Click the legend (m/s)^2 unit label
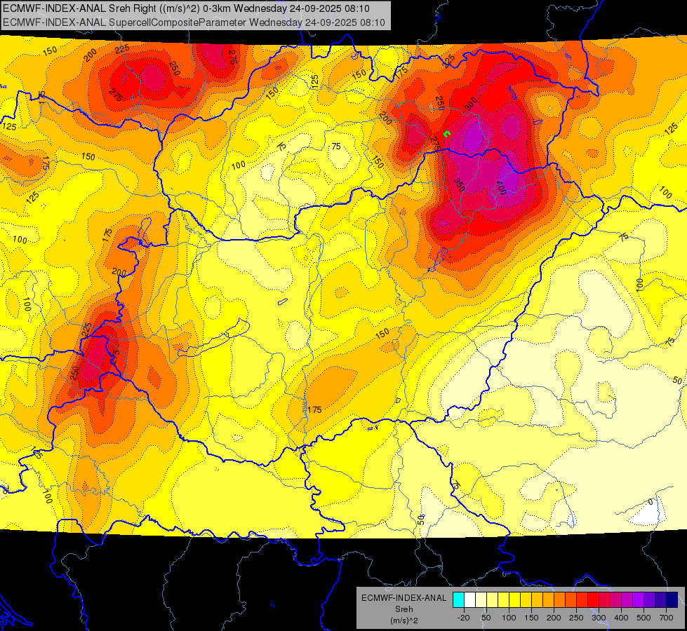This screenshot has height=631, width=687. [403, 620]
